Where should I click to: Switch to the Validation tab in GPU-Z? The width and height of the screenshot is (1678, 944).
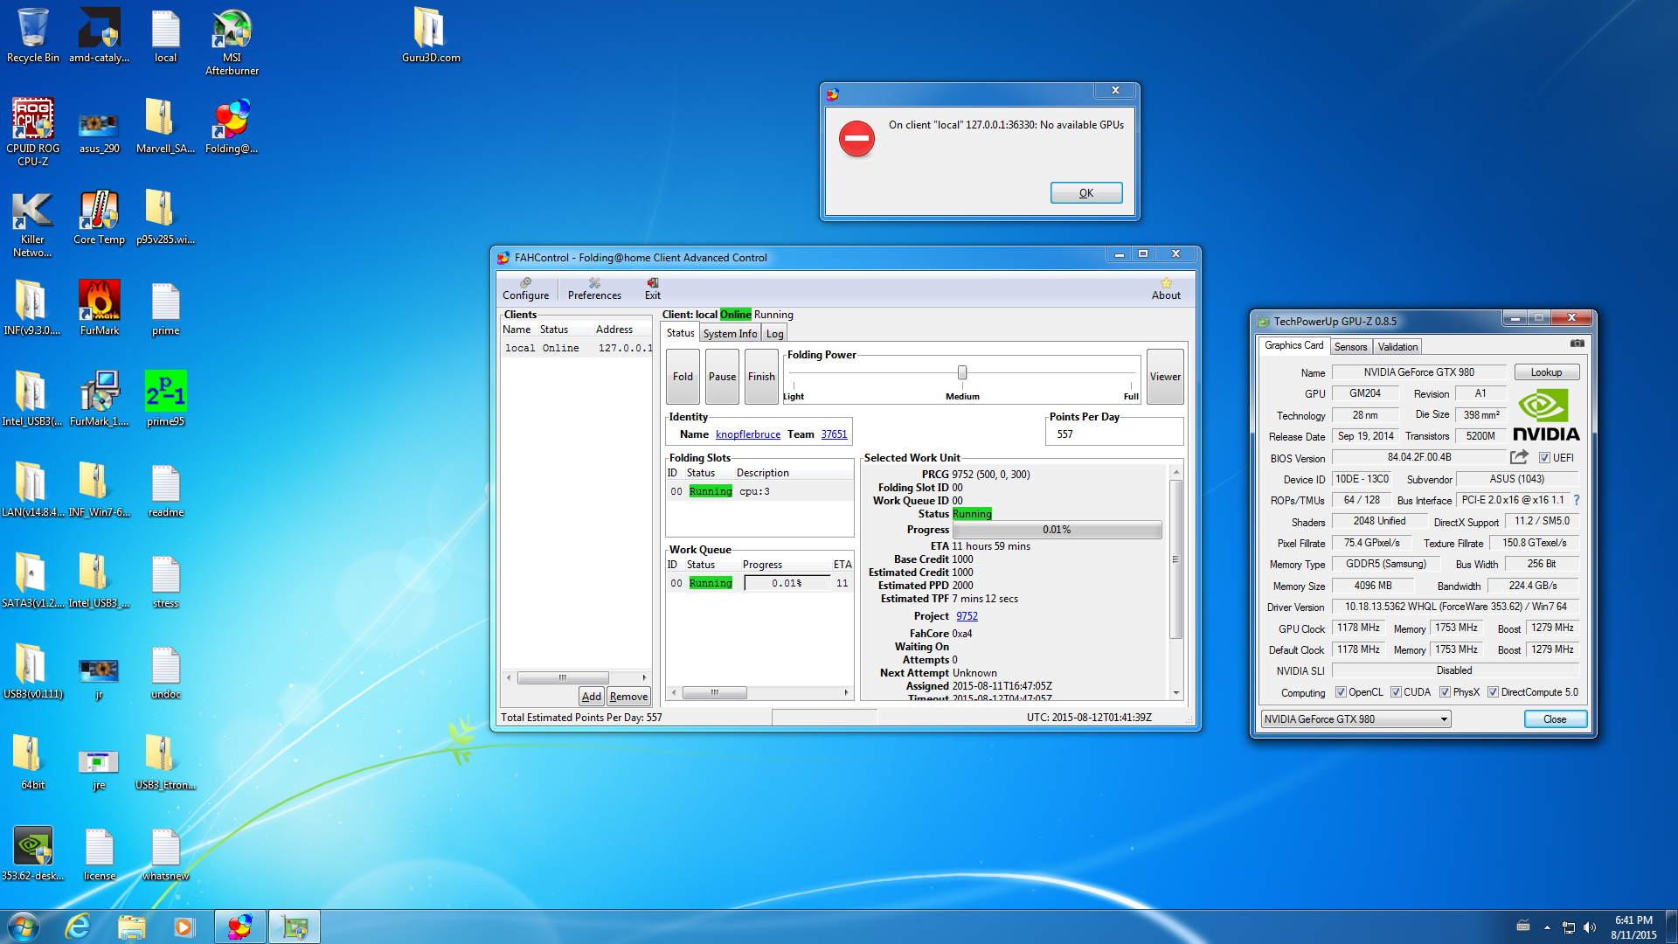[x=1397, y=347]
